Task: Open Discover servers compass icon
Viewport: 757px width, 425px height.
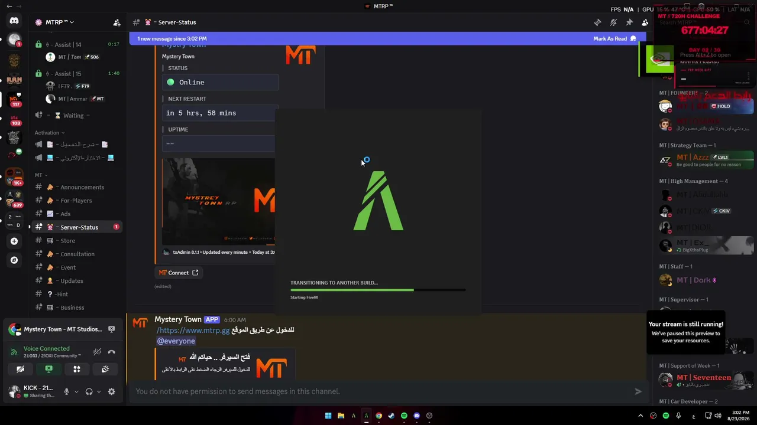Action: pyautogui.click(x=14, y=260)
